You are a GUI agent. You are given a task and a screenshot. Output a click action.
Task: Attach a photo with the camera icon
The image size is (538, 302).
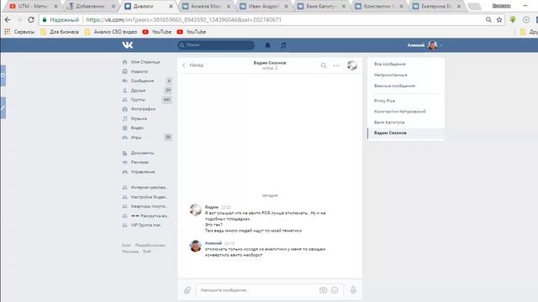323,290
